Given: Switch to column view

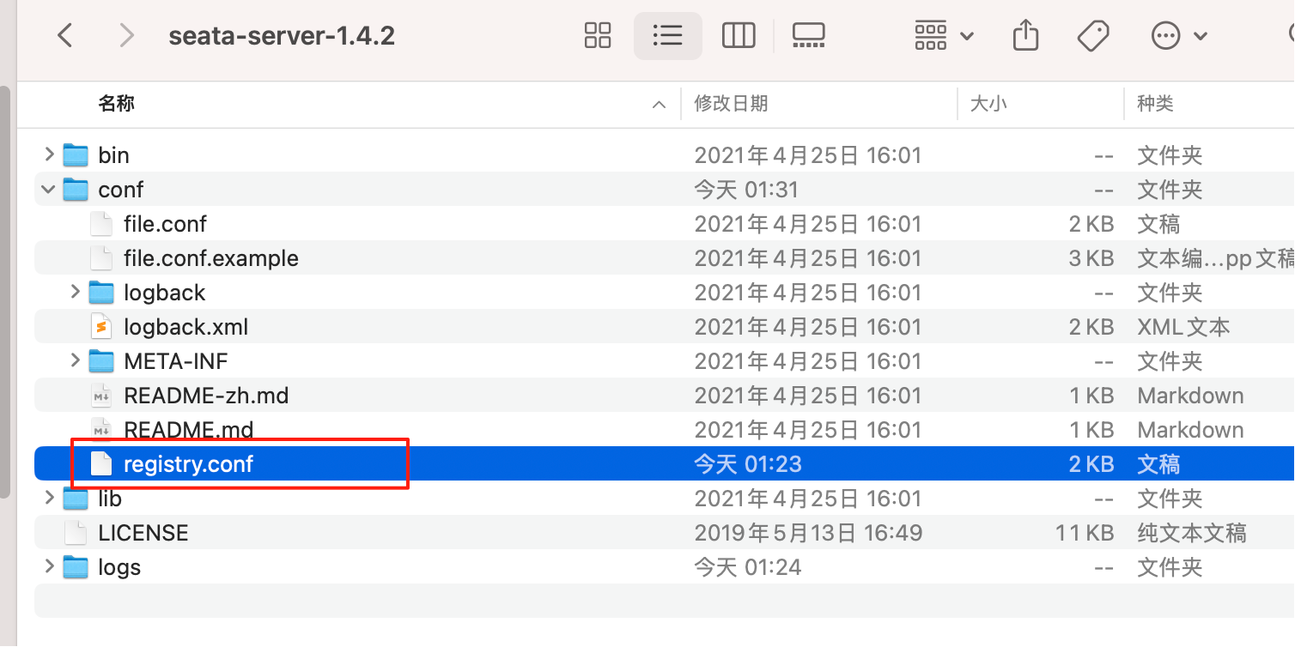Looking at the screenshot, I should click(x=739, y=35).
